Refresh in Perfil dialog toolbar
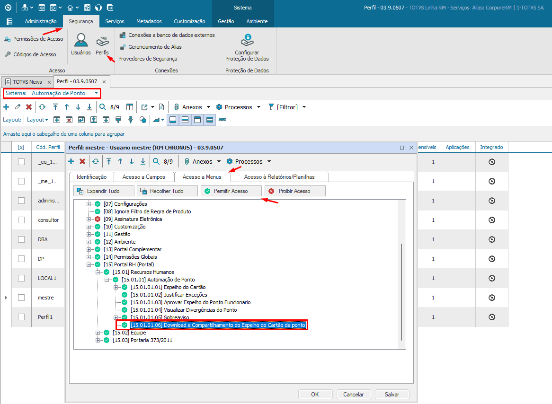Image resolution: width=552 pixels, height=404 pixels. pyautogui.click(x=96, y=161)
